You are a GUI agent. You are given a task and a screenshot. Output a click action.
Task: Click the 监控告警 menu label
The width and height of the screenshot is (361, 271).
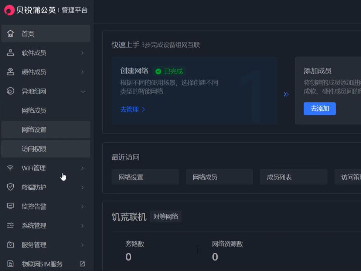point(34,206)
